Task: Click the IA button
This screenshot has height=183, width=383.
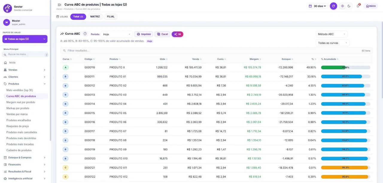Action: pos(177,34)
